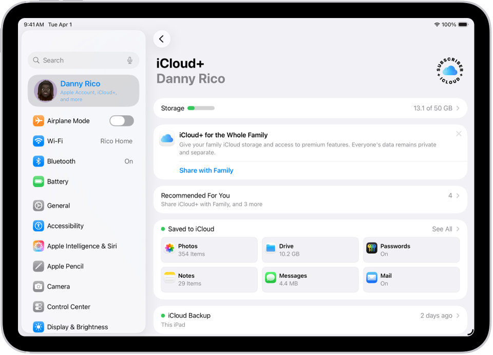Screen dimensions: 493x355
Task: Open Messages iCloud storage
Action: click(x=310, y=279)
